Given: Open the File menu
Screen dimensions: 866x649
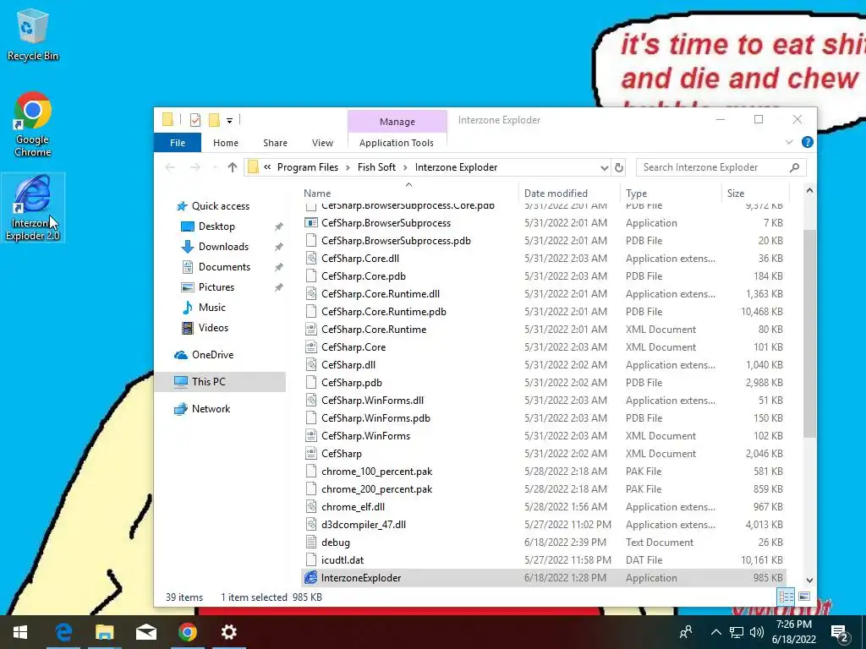Looking at the screenshot, I should [178, 142].
